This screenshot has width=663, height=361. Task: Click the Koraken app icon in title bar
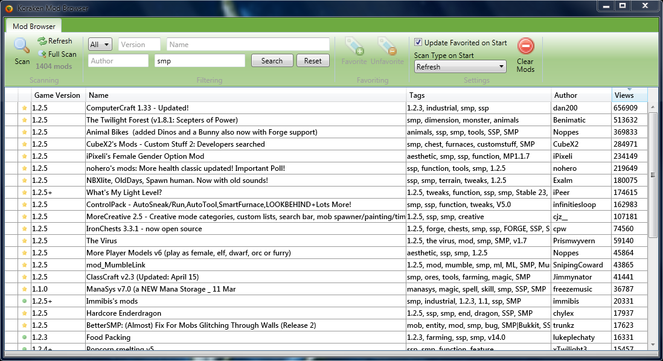click(x=9, y=8)
